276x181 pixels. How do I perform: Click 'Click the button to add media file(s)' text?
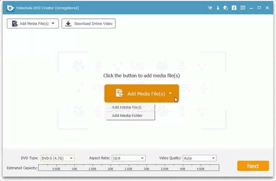[142, 76]
